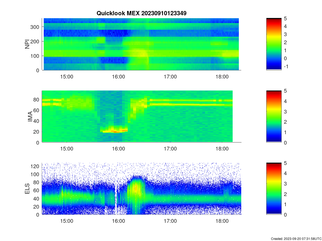Click the '5' tick on IMA colorbar
This screenshot has height=241, width=322.
[x=286, y=91]
